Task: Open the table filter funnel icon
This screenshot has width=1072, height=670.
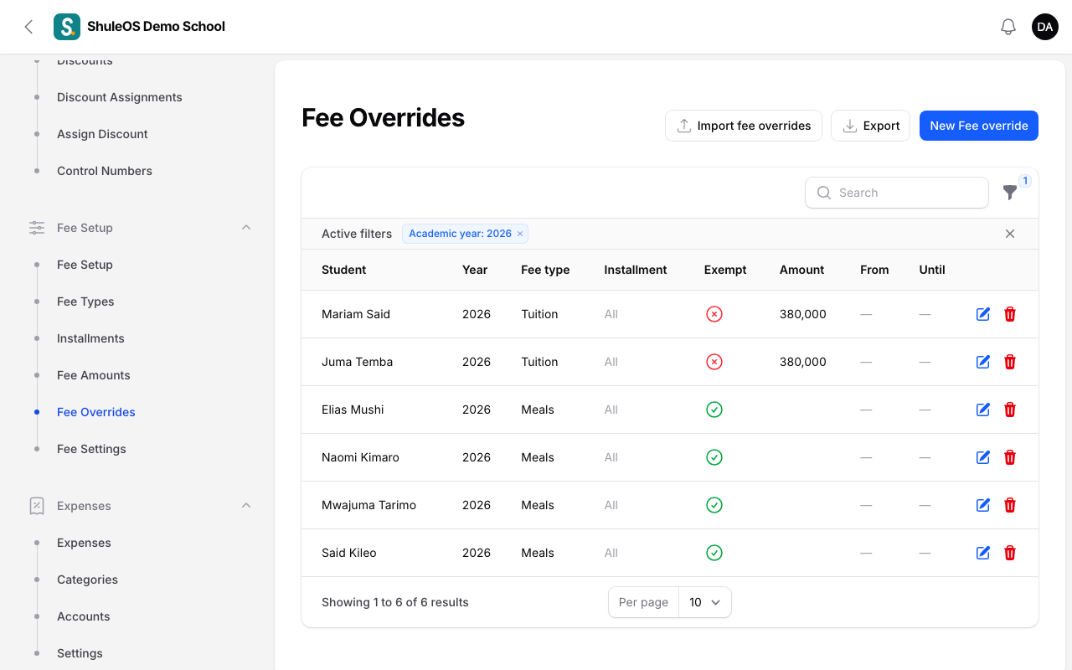Action: tap(1010, 193)
